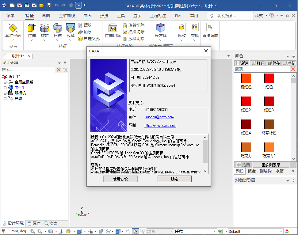The height and width of the screenshot is (235, 298).
Task: Select the 放样 loft feature tool
Action: 70,30
